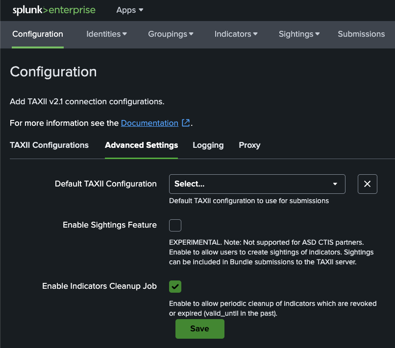Click the 'Add TAXII v2.1 connection configurations.' text

[87, 102]
